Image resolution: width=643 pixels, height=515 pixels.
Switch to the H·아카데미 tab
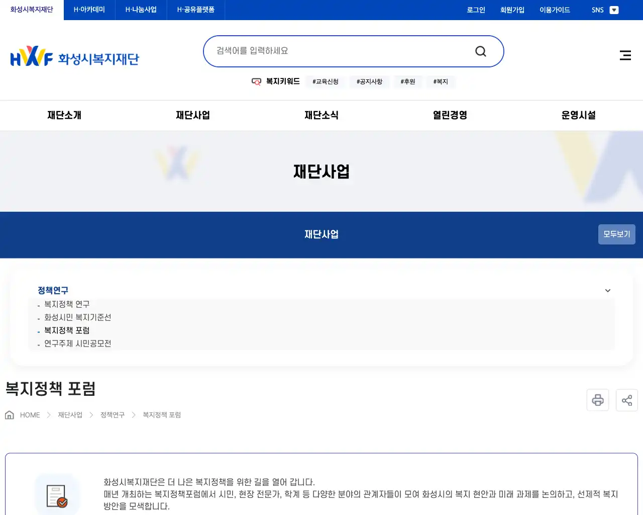(88, 10)
